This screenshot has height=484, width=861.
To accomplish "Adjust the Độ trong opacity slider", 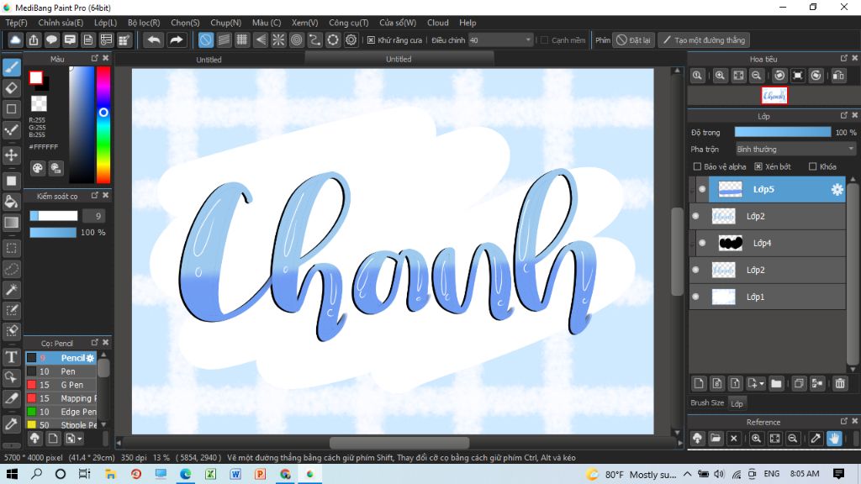I will pos(783,132).
